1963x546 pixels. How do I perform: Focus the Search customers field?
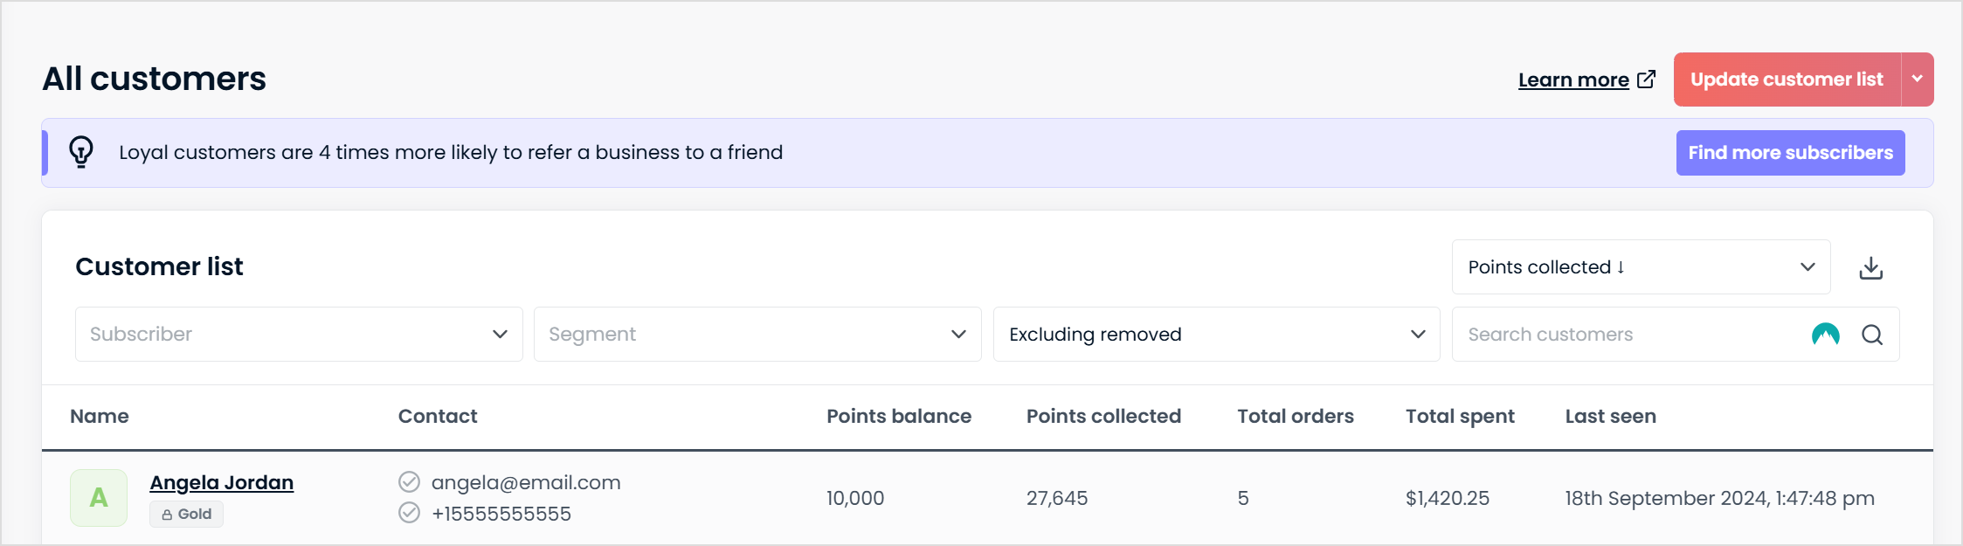pyautogui.click(x=1629, y=335)
